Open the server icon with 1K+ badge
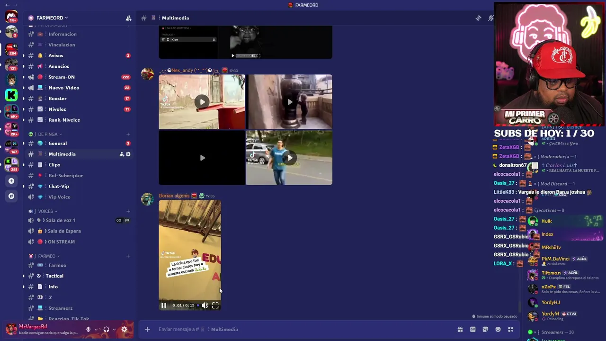606x341 pixels. tap(11, 17)
